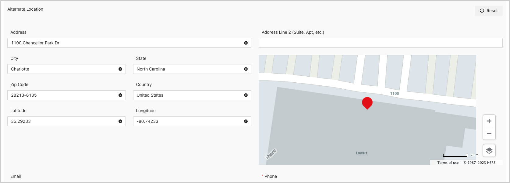
Task: Open the State field showing North Carolina
Action: pyautogui.click(x=187, y=69)
